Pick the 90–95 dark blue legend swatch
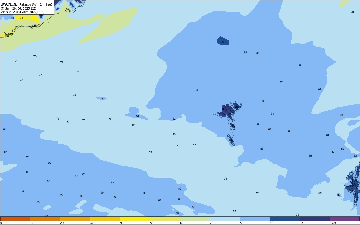This screenshot has width=360, height=225. click(x=285, y=219)
